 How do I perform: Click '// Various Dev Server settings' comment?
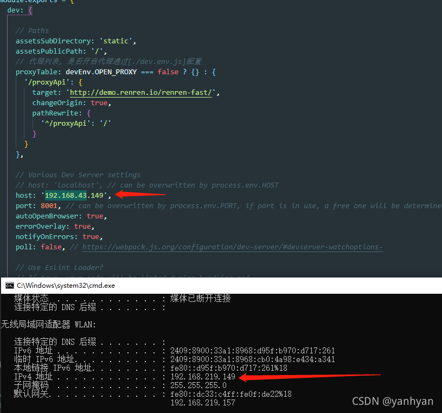[78, 175]
